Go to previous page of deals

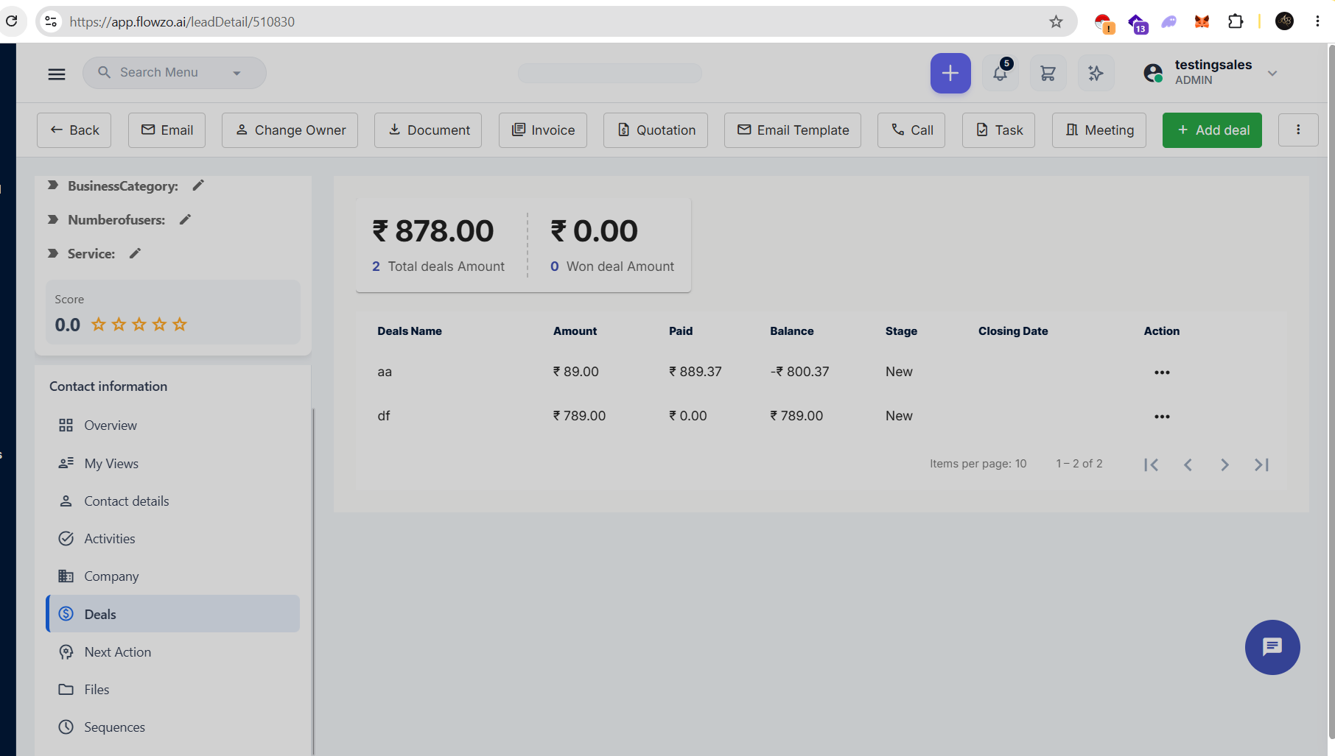[1188, 464]
